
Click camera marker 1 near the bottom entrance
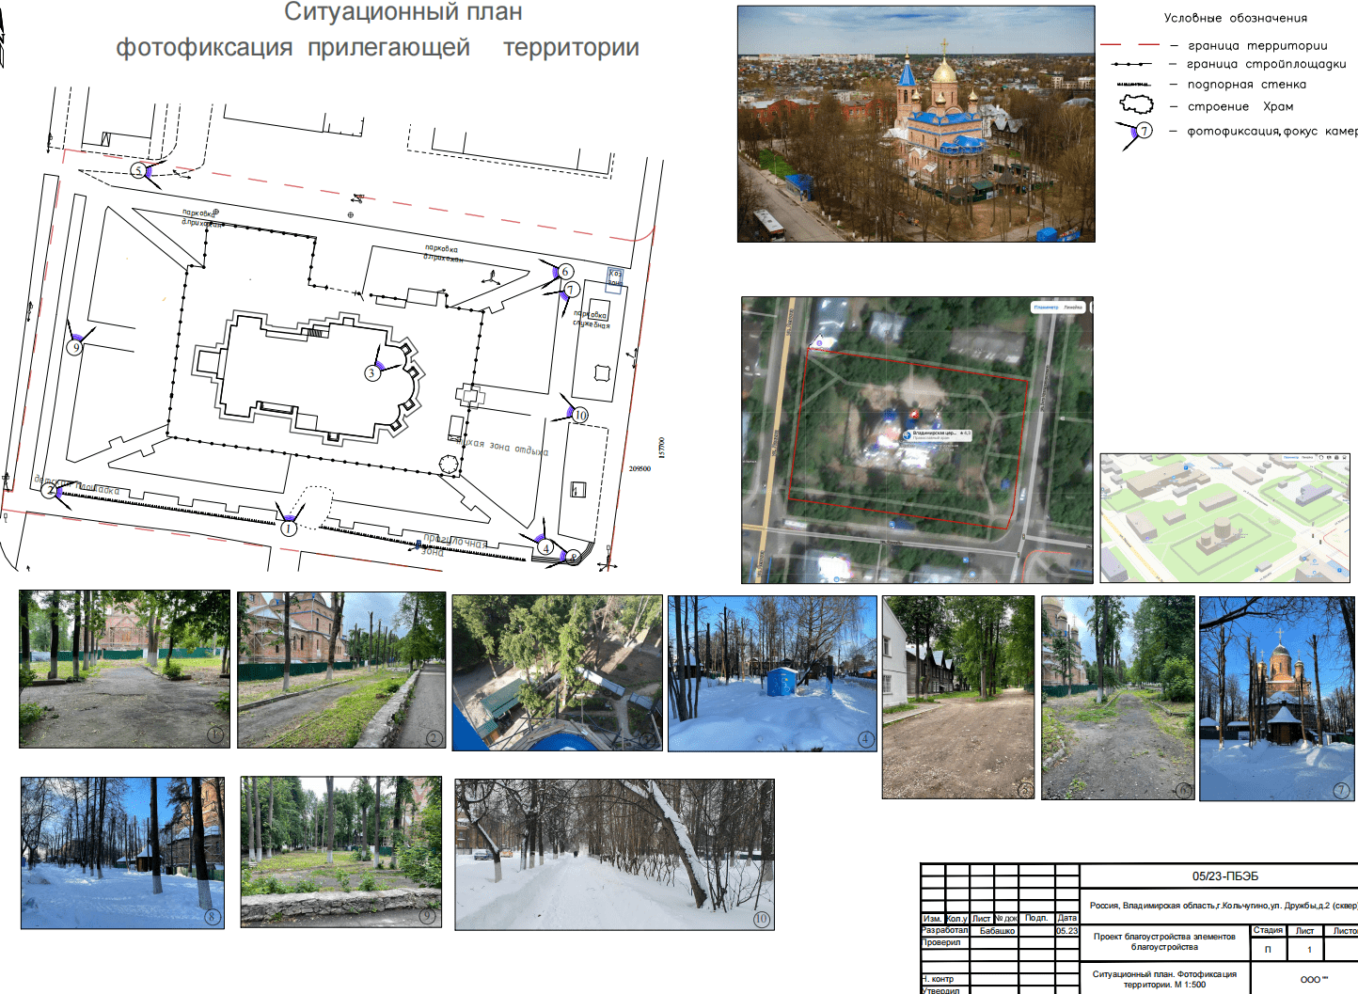pos(289,528)
